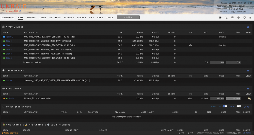The width and height of the screenshot is (254, 135).
Task: Click the Flash 30.2 GB free bar
Action: [233, 99]
